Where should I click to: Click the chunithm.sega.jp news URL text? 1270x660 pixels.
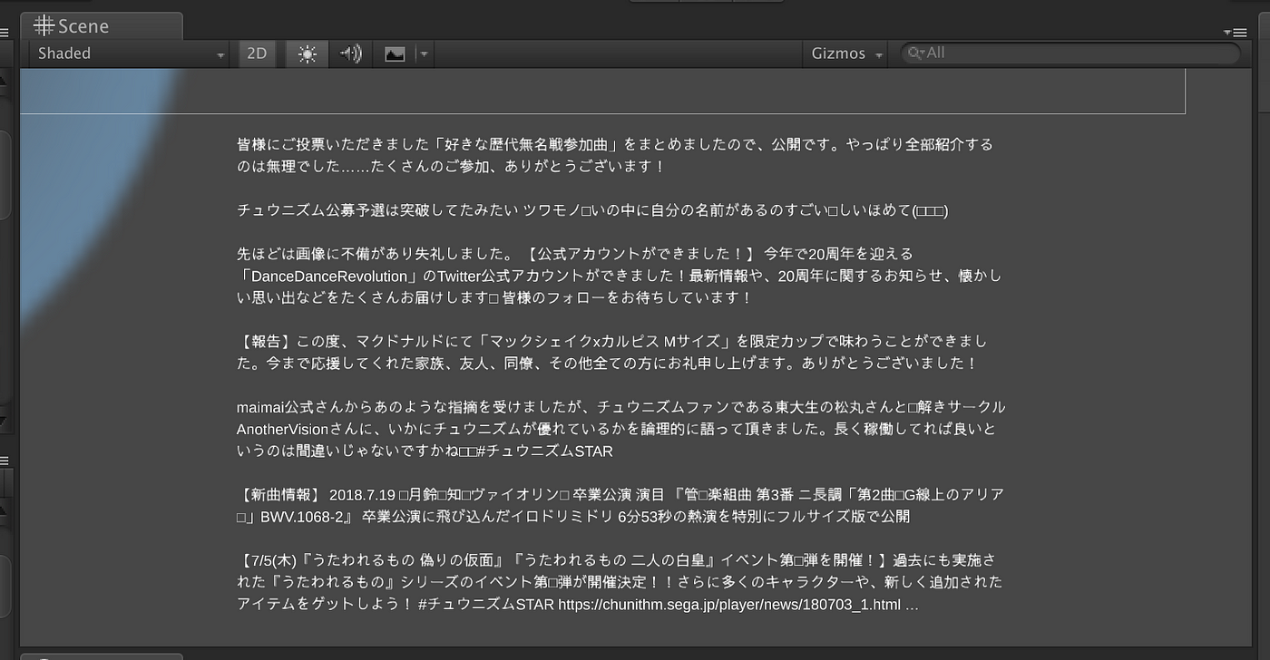(729, 604)
